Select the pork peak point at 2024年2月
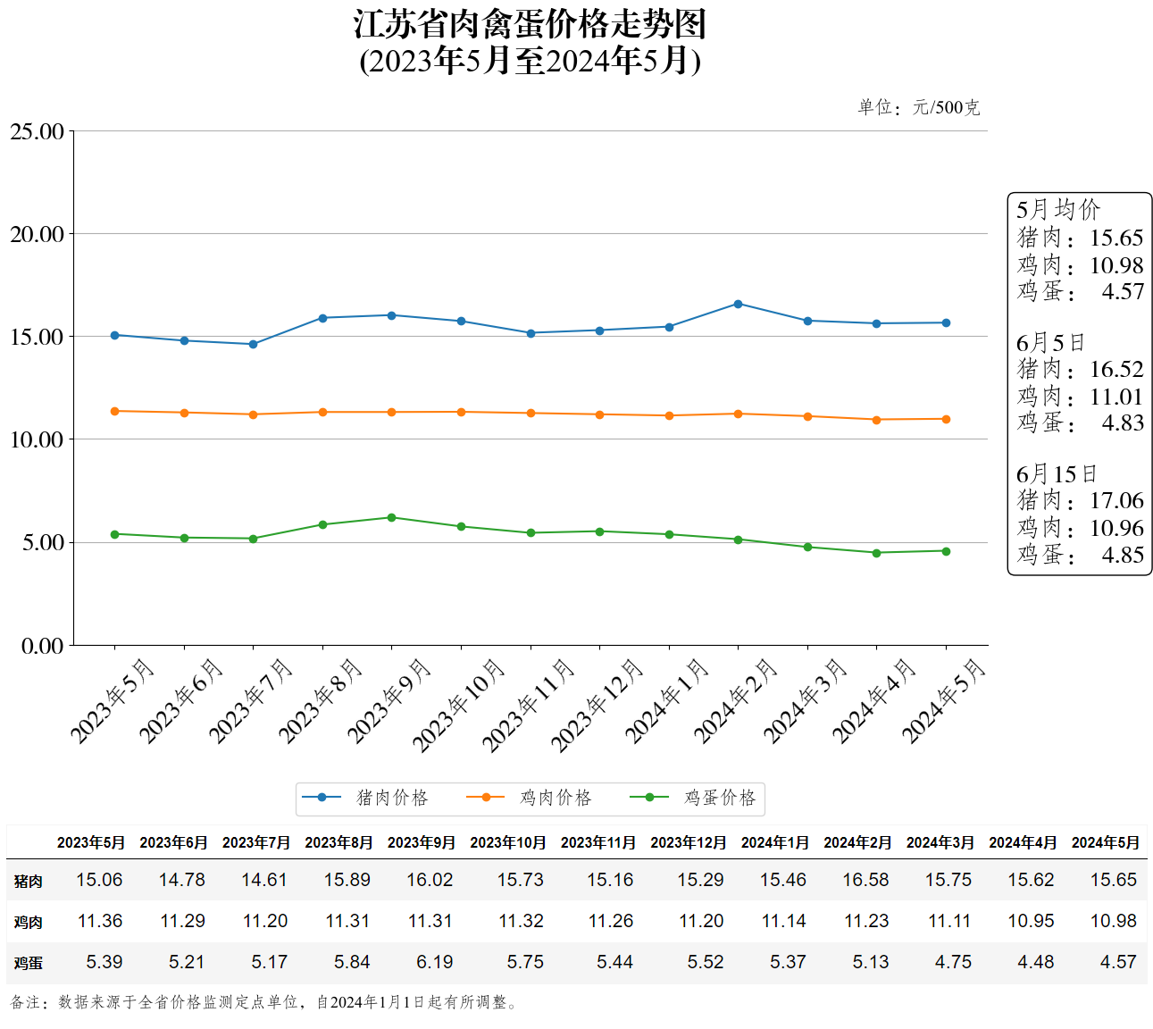 [738, 304]
